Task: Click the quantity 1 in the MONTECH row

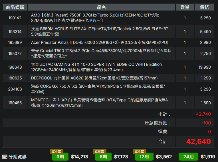Action: [x=185, y=103]
